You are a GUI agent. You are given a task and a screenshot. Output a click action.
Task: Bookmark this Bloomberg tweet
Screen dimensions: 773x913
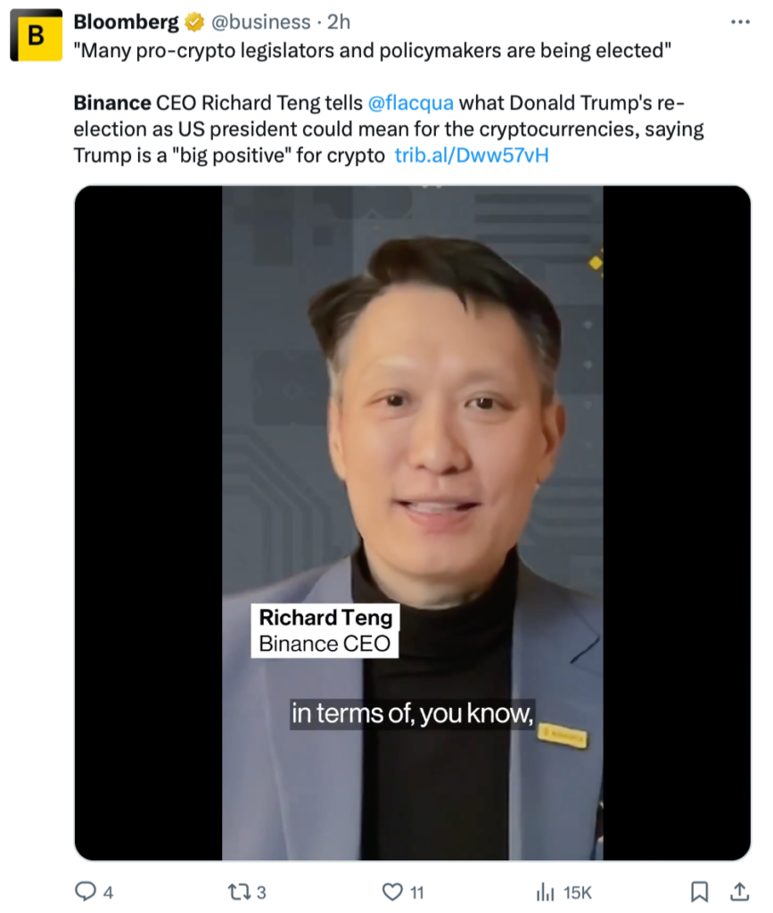(x=701, y=891)
